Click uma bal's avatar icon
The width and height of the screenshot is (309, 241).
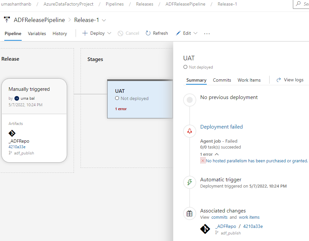point(17,98)
